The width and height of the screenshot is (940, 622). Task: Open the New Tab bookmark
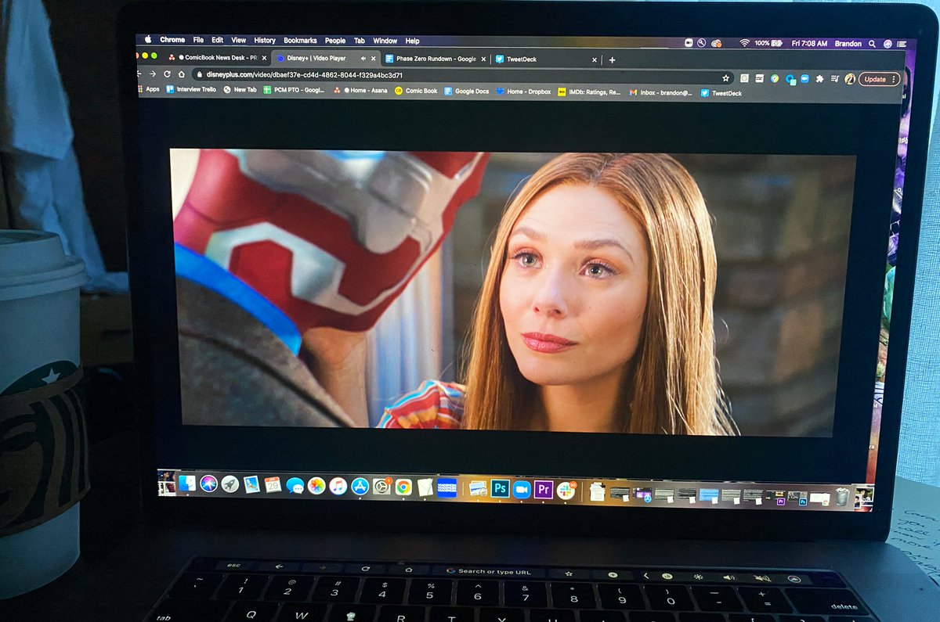click(x=240, y=90)
